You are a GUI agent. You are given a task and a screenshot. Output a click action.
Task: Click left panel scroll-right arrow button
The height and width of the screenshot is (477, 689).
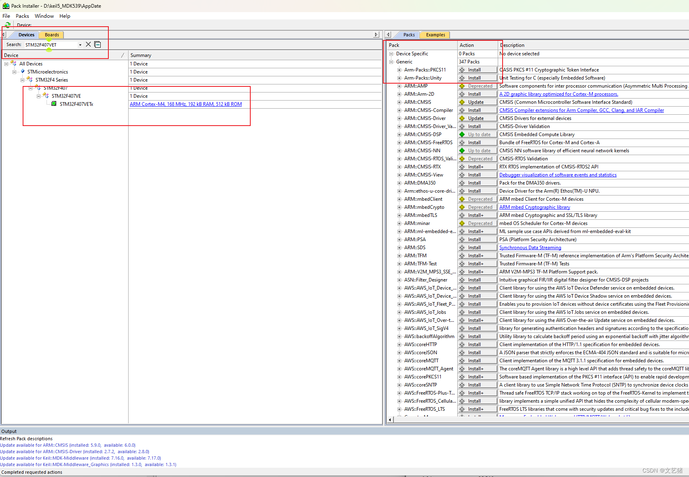click(x=376, y=35)
